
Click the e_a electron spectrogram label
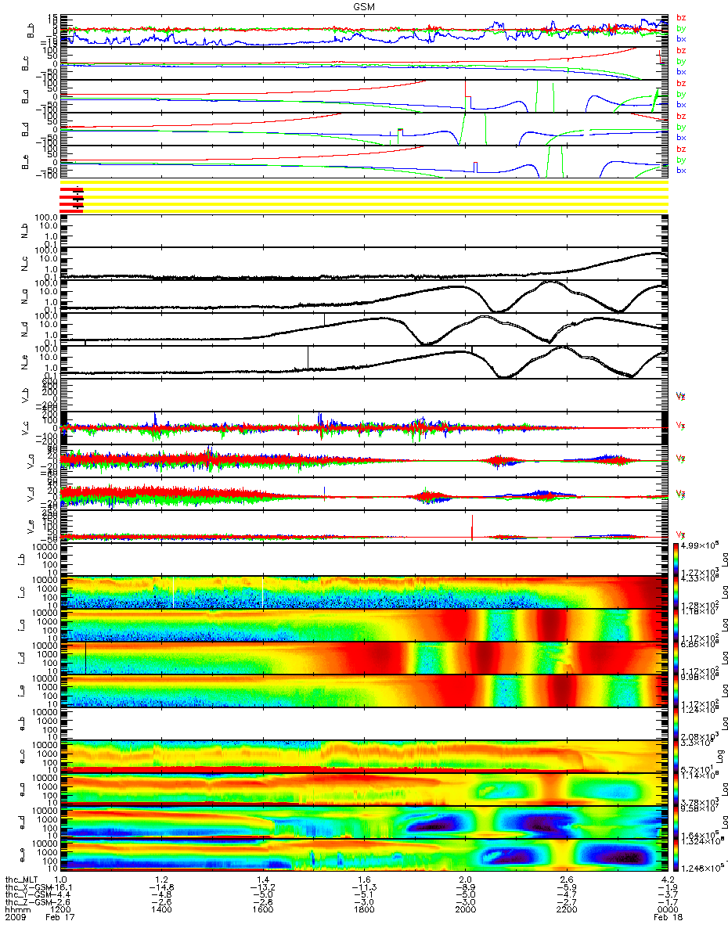(23, 790)
